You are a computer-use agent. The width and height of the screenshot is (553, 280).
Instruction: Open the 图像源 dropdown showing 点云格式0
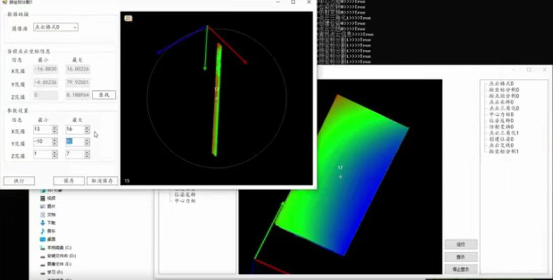56,27
